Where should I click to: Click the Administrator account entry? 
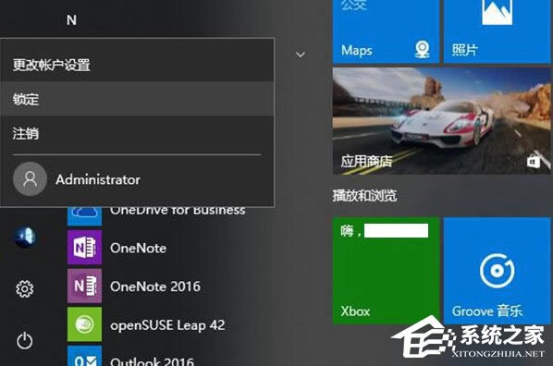point(137,179)
